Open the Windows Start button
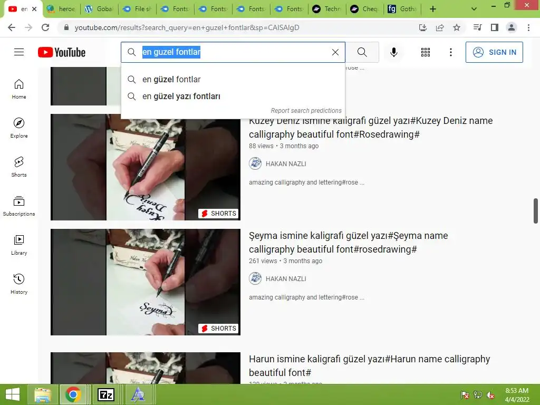Image resolution: width=540 pixels, height=405 pixels. (13, 394)
